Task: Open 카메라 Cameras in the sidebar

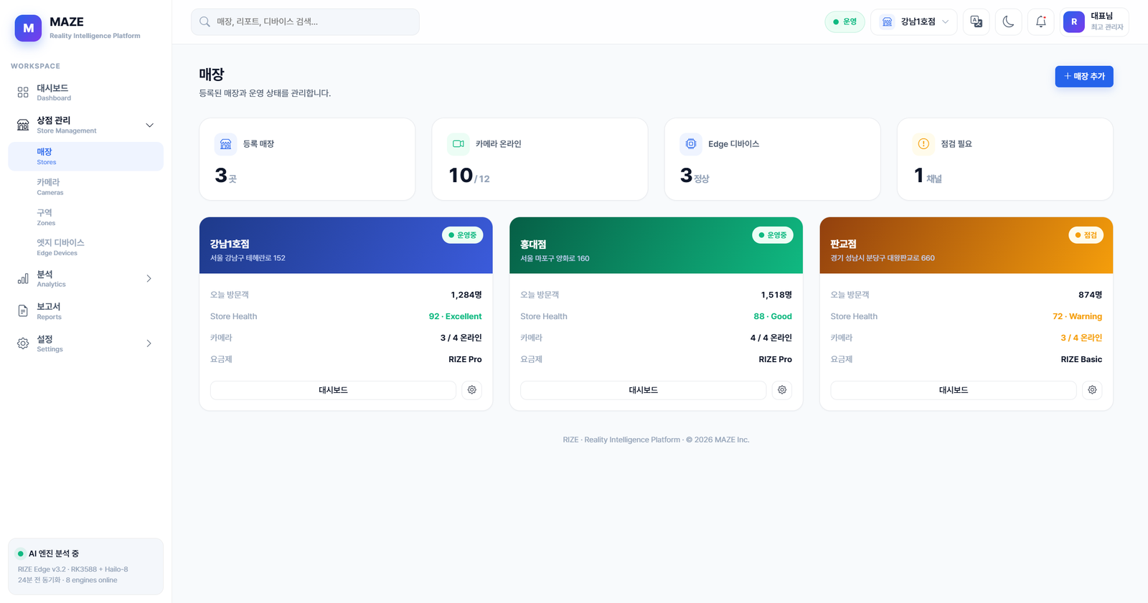Action: point(85,186)
